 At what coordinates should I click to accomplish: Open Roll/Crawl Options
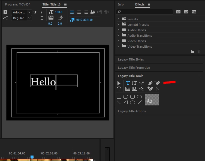coord(5,18)
